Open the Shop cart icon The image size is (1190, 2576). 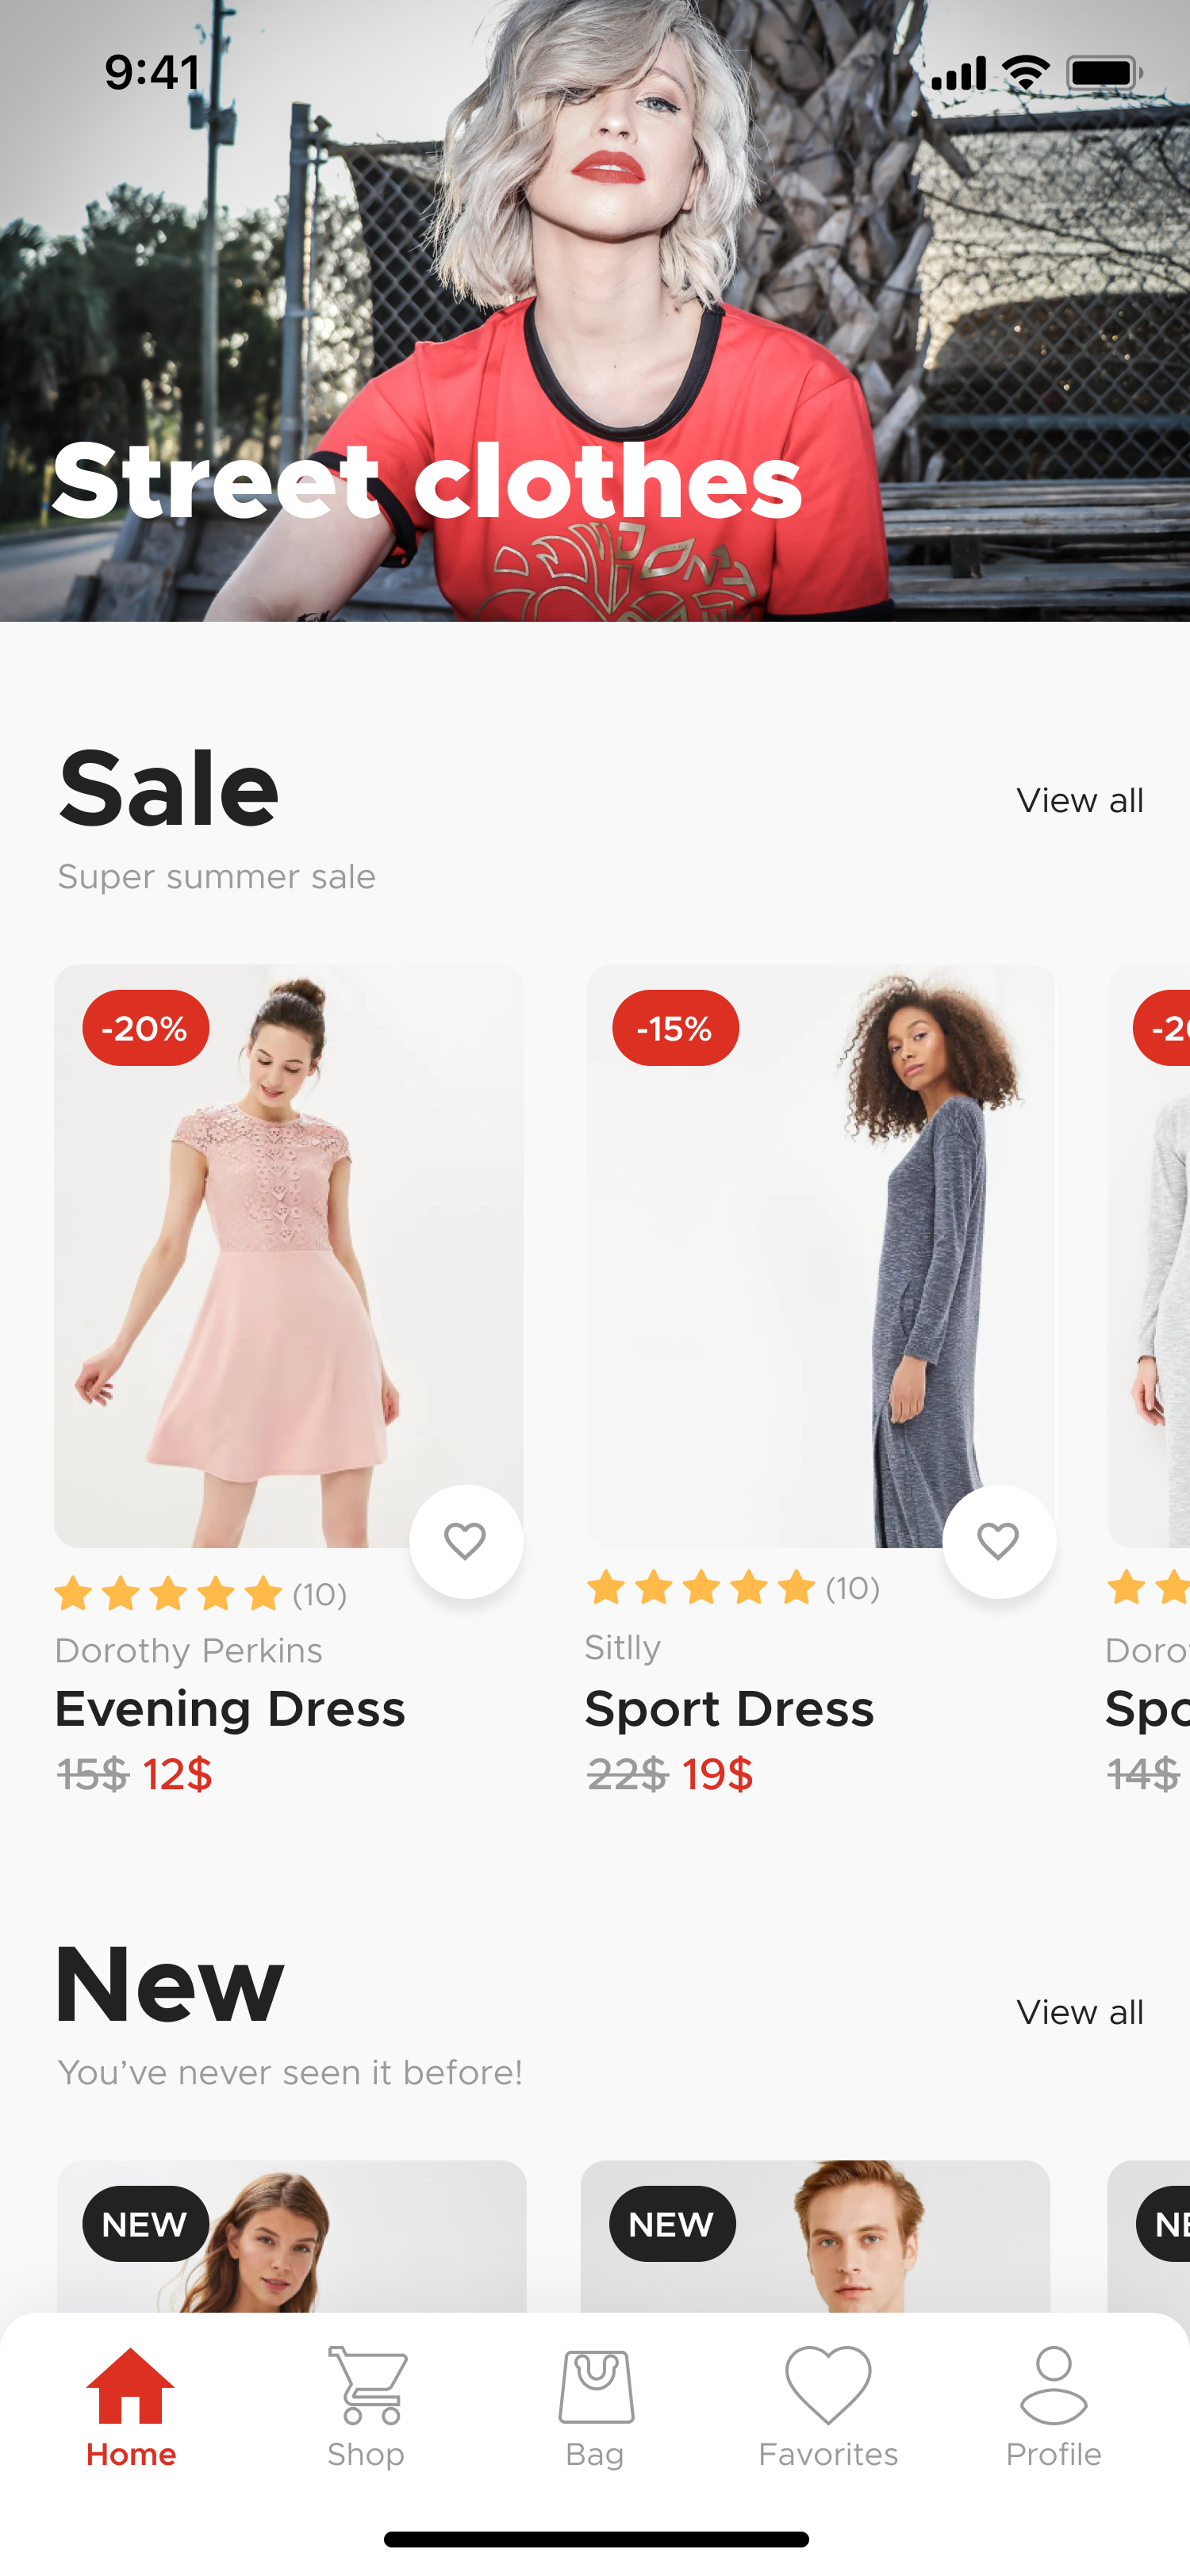click(366, 2386)
